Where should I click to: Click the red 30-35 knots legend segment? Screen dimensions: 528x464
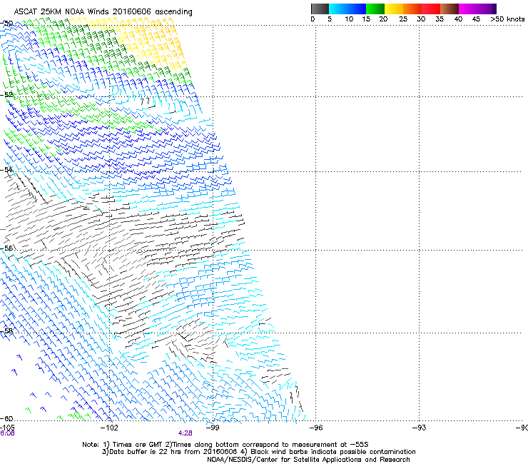(x=431, y=9)
